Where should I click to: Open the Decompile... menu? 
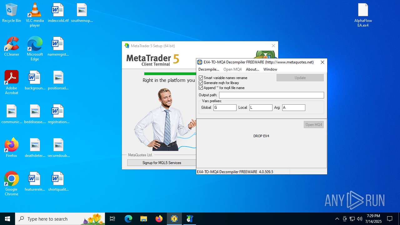click(209, 69)
